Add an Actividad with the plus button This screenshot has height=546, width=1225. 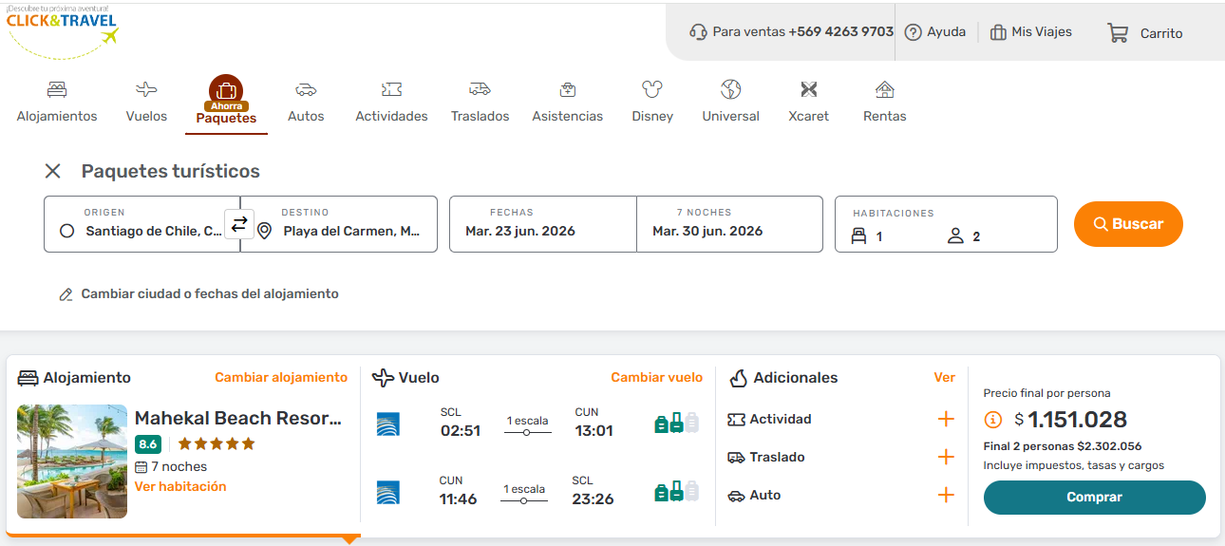tap(946, 419)
